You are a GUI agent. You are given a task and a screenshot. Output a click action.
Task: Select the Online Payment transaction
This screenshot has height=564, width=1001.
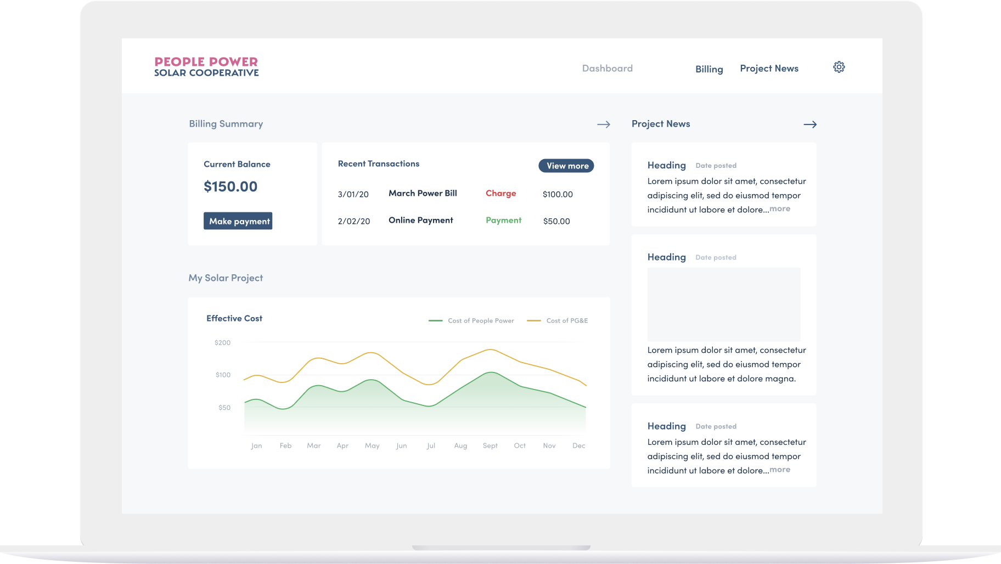[x=421, y=221]
